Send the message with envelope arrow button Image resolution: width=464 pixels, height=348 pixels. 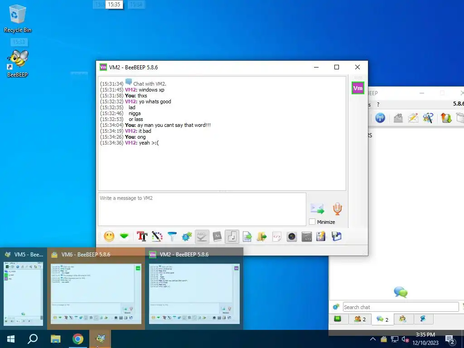tap(317, 208)
